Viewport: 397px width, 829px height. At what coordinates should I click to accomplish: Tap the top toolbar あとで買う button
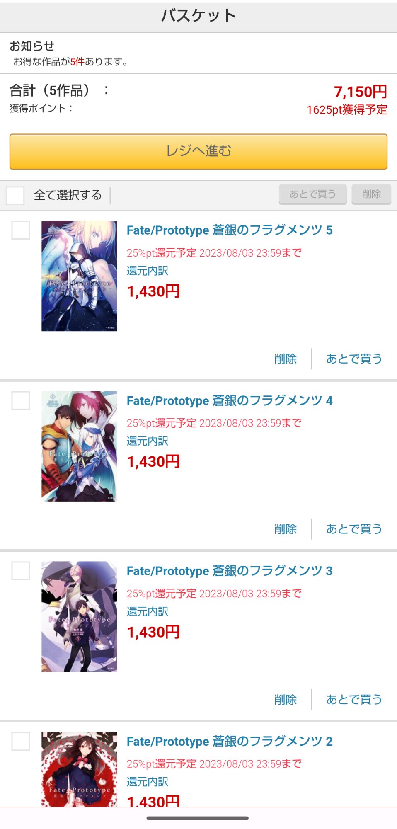(312, 194)
